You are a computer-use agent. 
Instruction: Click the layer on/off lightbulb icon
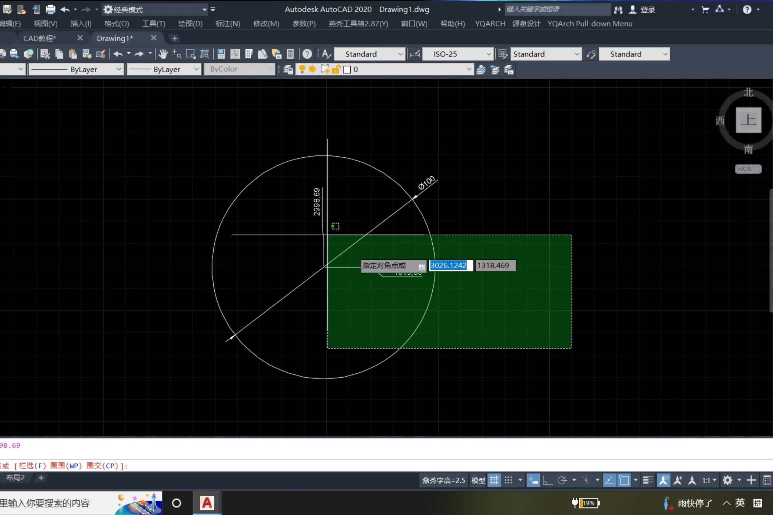point(302,69)
